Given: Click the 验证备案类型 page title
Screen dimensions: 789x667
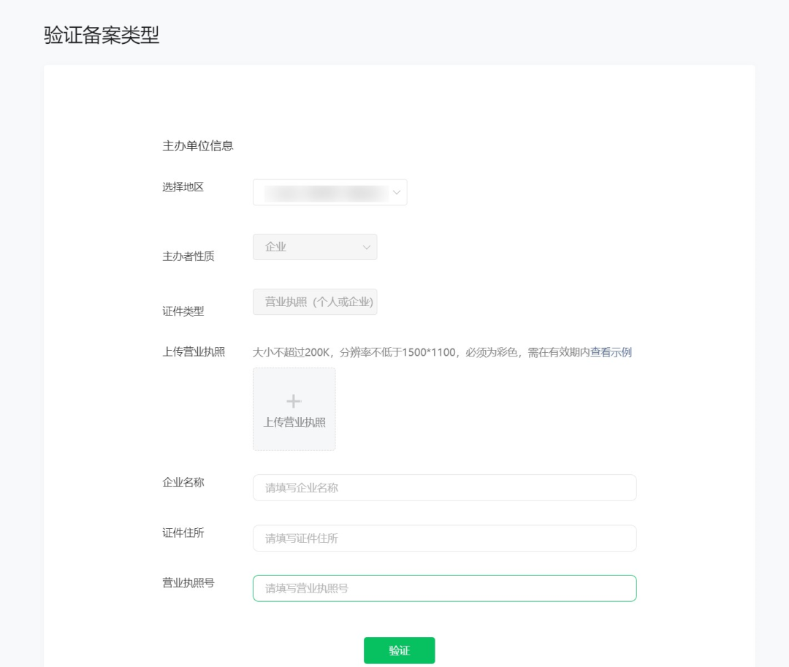Looking at the screenshot, I should 102,35.
